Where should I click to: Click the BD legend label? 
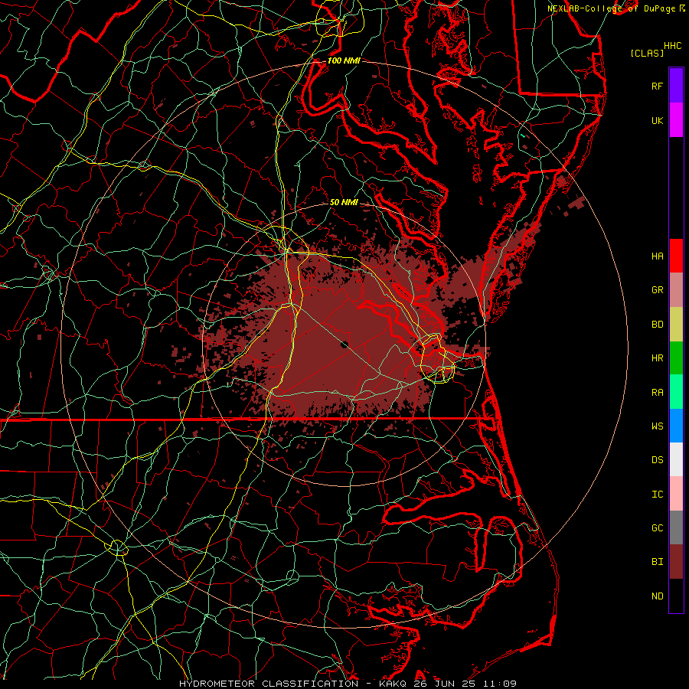pos(658,325)
